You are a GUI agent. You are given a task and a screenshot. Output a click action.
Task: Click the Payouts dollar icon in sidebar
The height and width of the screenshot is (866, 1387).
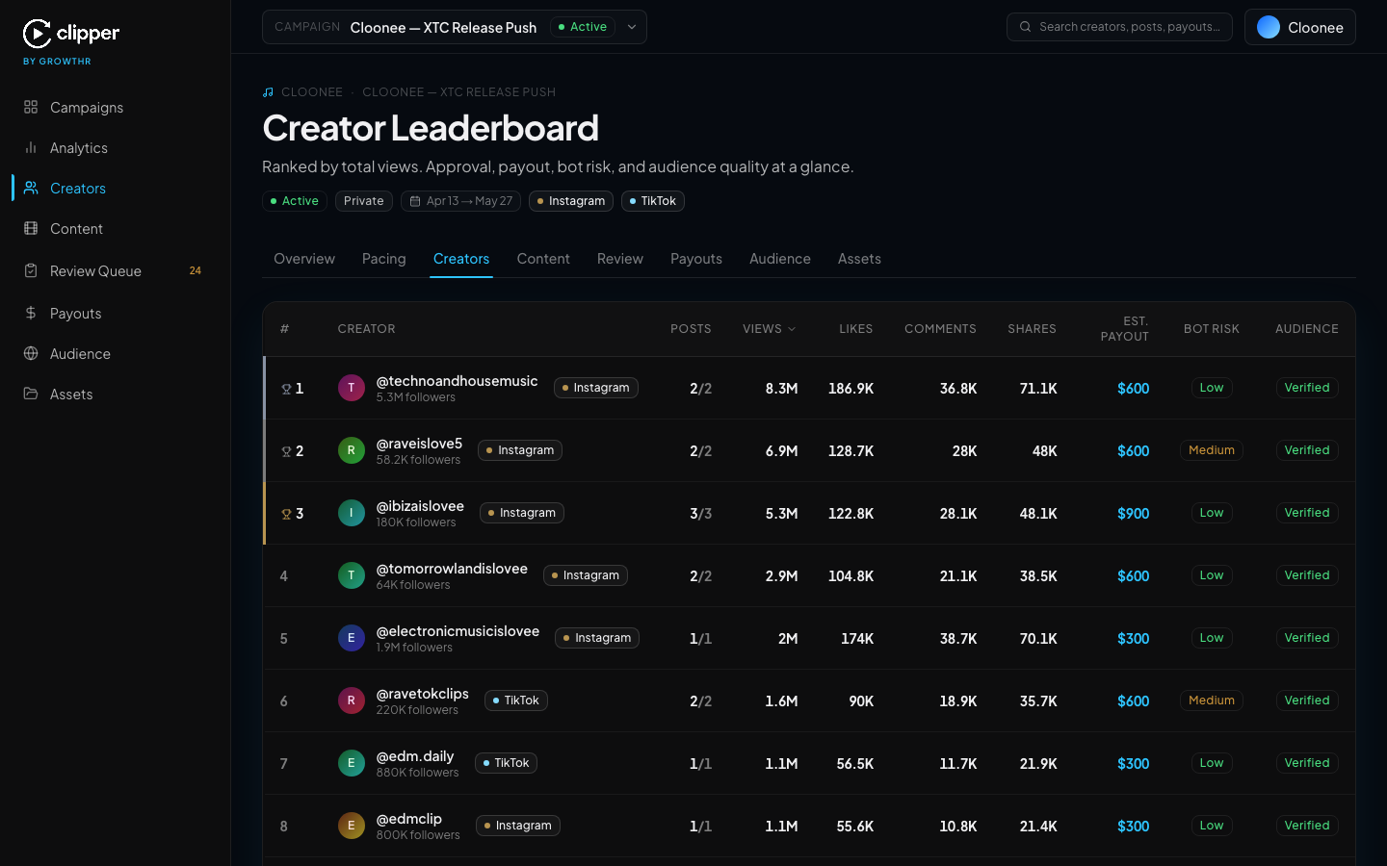pos(31,313)
